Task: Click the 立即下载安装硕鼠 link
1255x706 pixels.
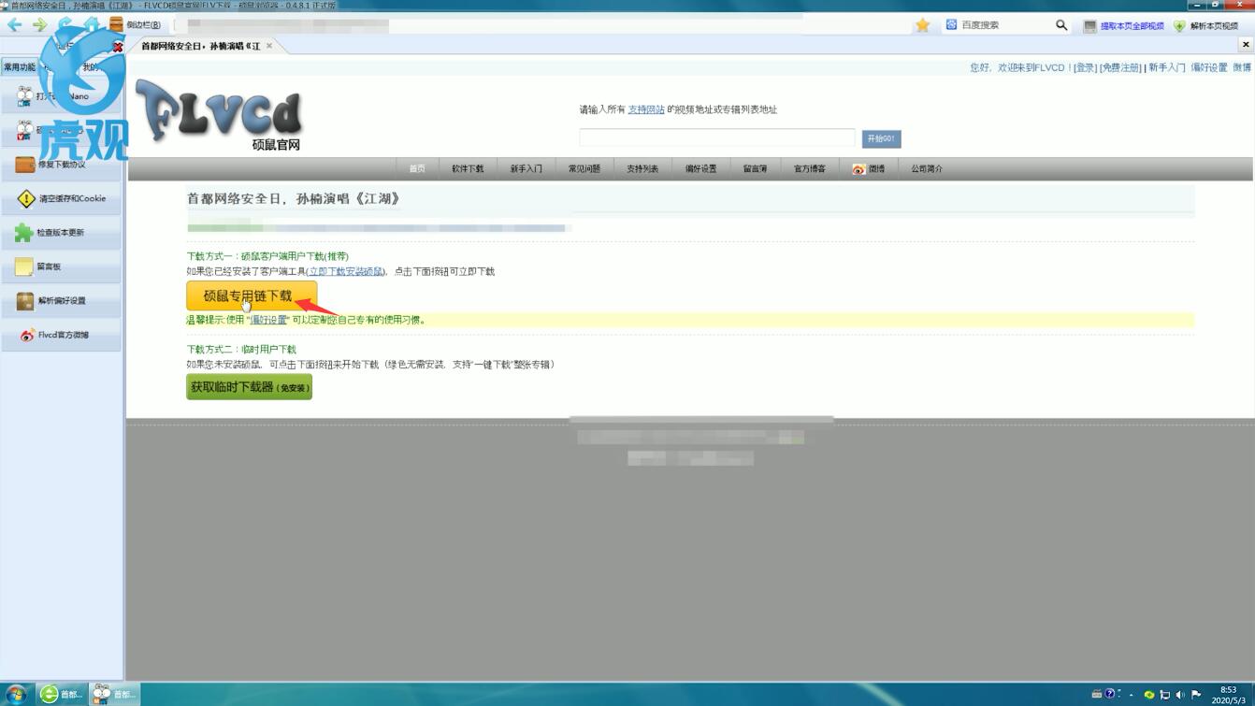Action: click(345, 271)
